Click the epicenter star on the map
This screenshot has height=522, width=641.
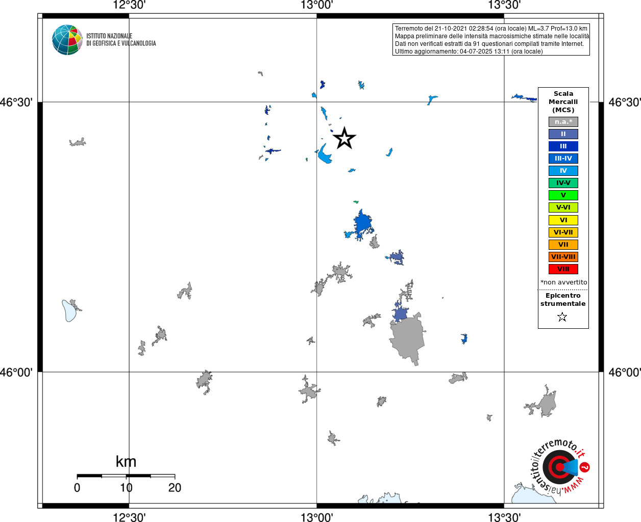click(x=344, y=138)
